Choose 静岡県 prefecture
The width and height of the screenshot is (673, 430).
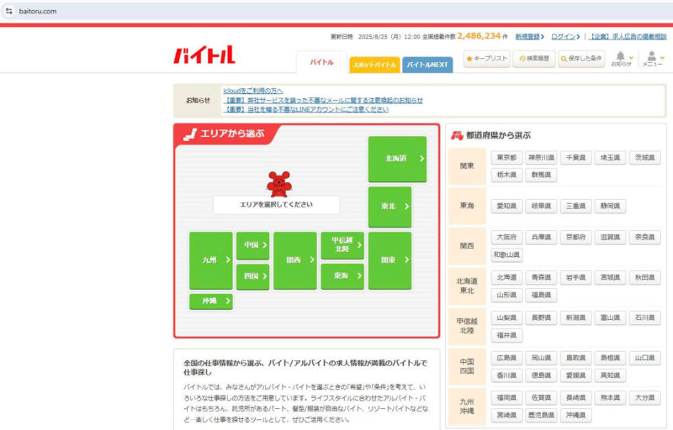[611, 206]
